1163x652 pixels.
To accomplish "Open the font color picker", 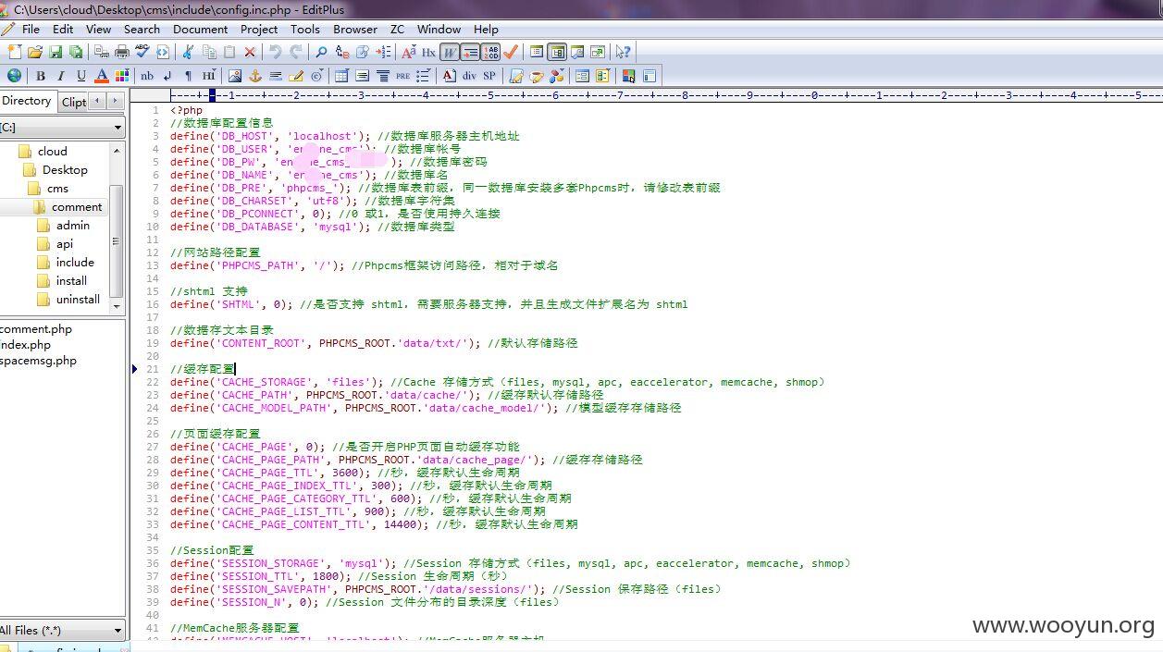I will click(102, 76).
